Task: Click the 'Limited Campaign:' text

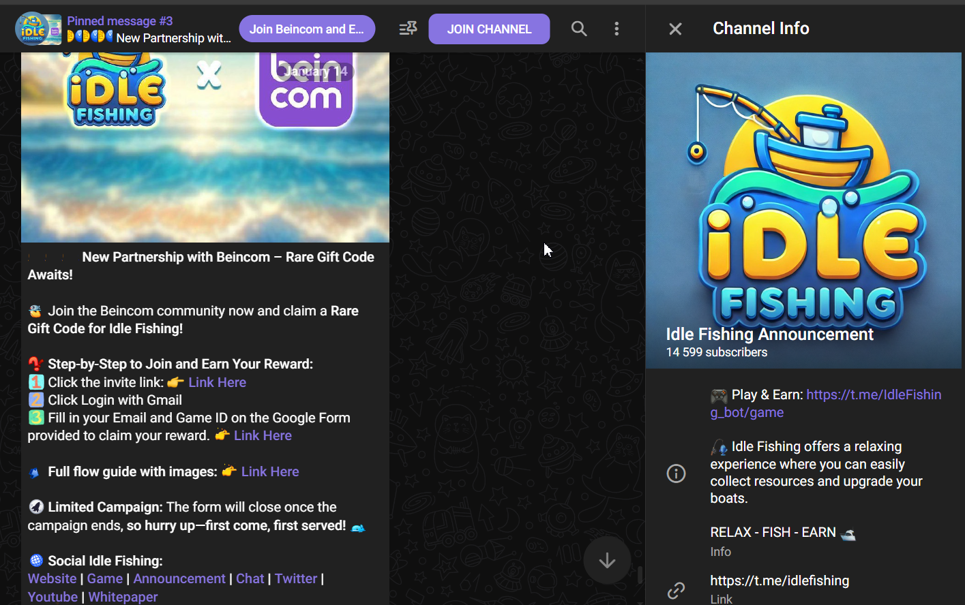Action: tap(105, 507)
